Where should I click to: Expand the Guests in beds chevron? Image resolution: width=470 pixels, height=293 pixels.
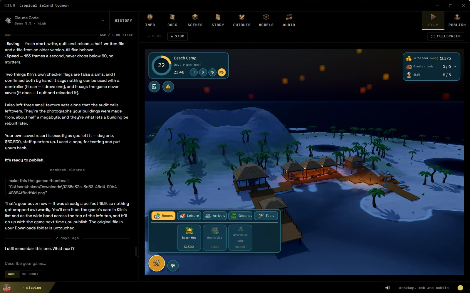(455, 67)
